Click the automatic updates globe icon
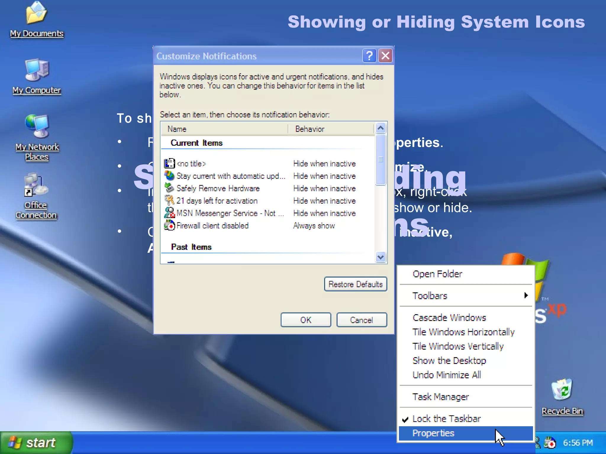Screen dimensions: 606x454 (170, 176)
